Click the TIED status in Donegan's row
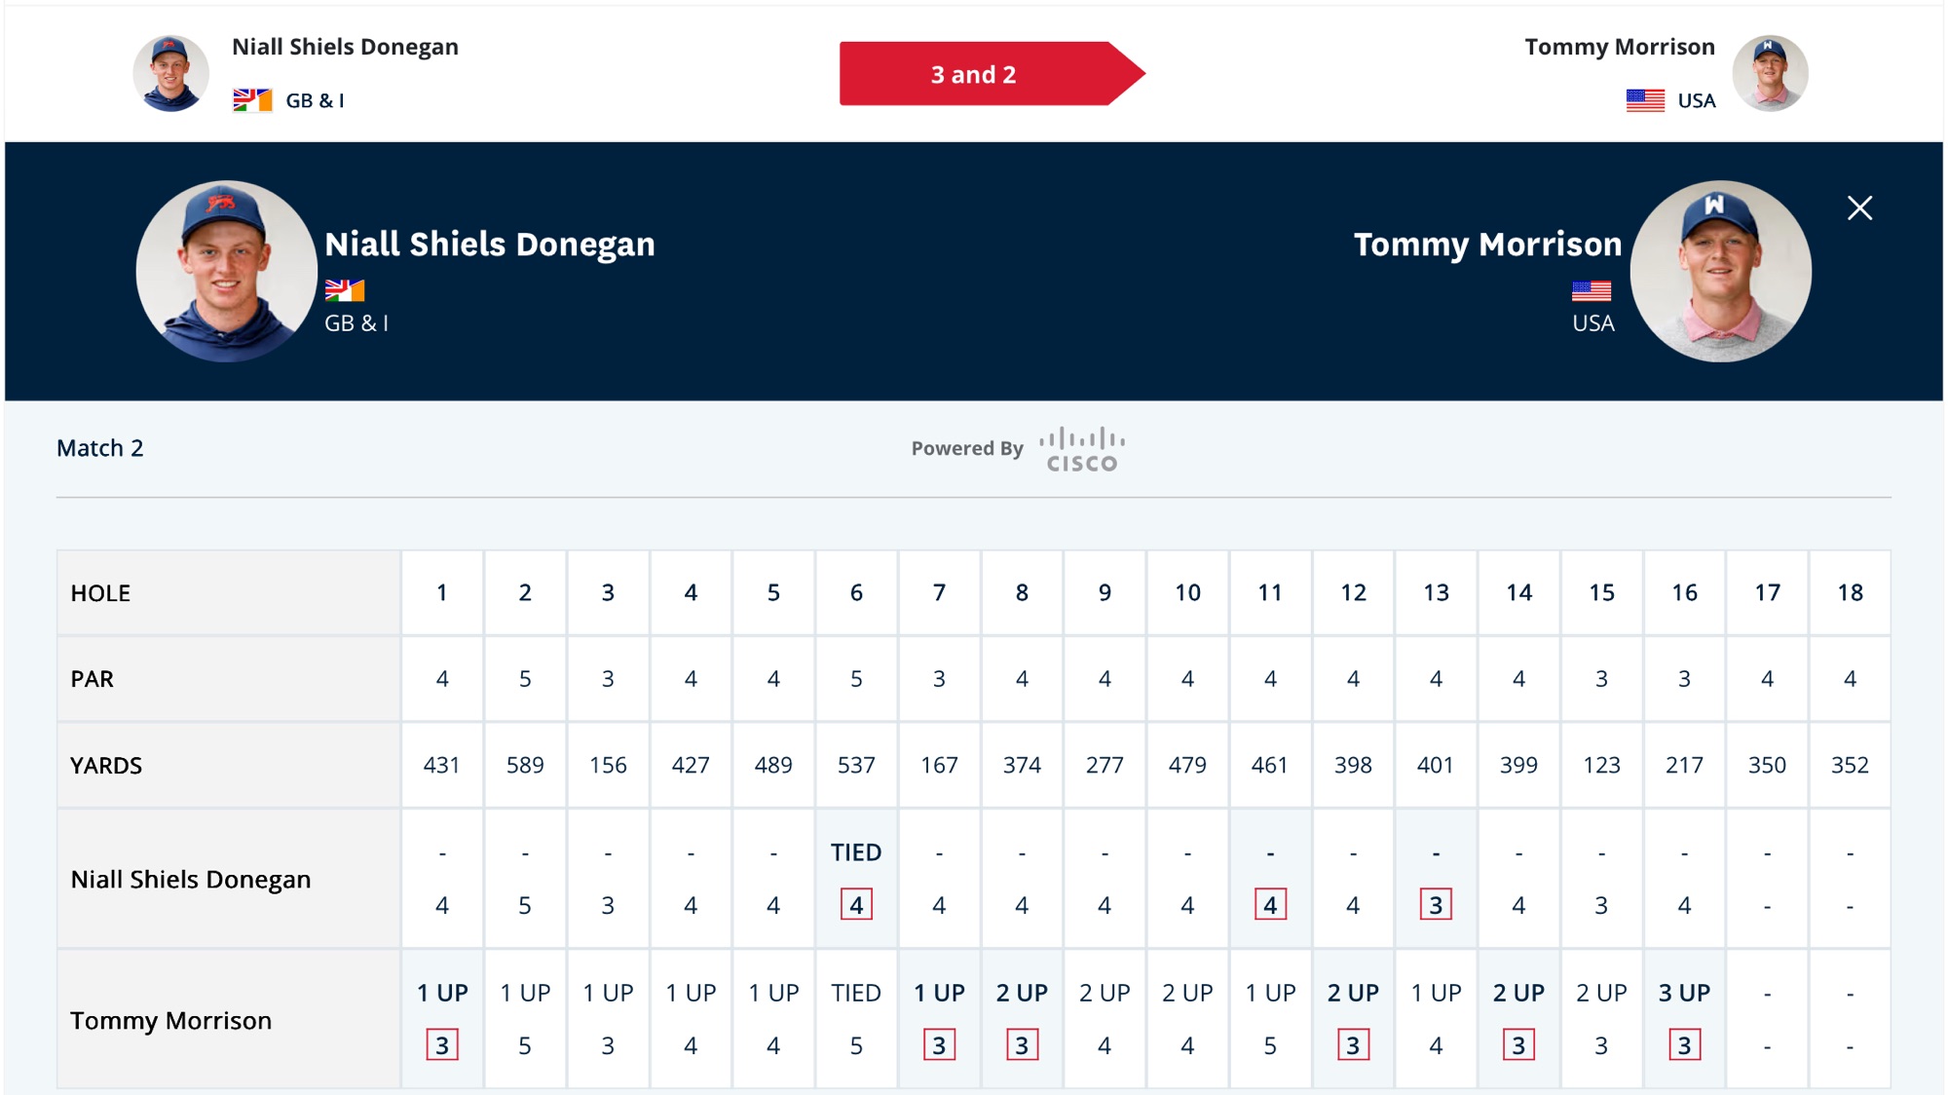The width and height of the screenshot is (1948, 1095). [856, 852]
